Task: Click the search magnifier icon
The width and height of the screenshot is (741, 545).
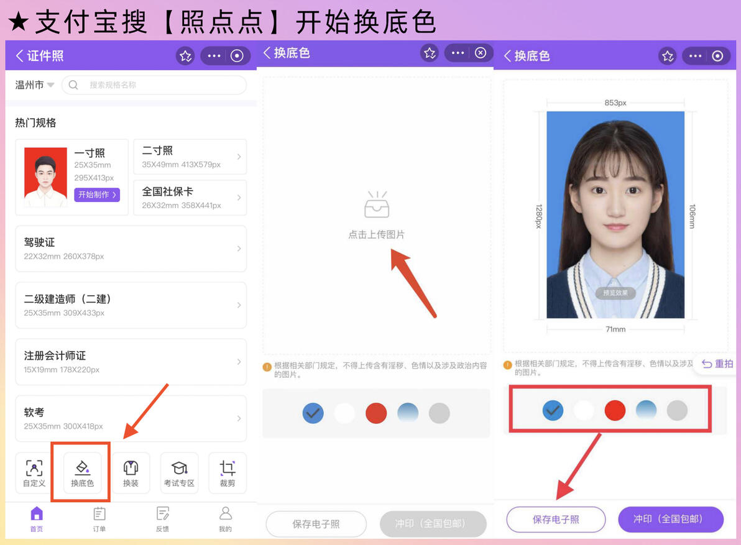Action: click(x=73, y=85)
